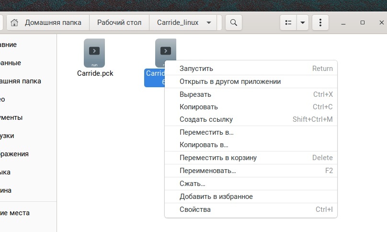This screenshot has height=232, width=387.
Task: Choose Добавить в избранное
Action: 216,197
